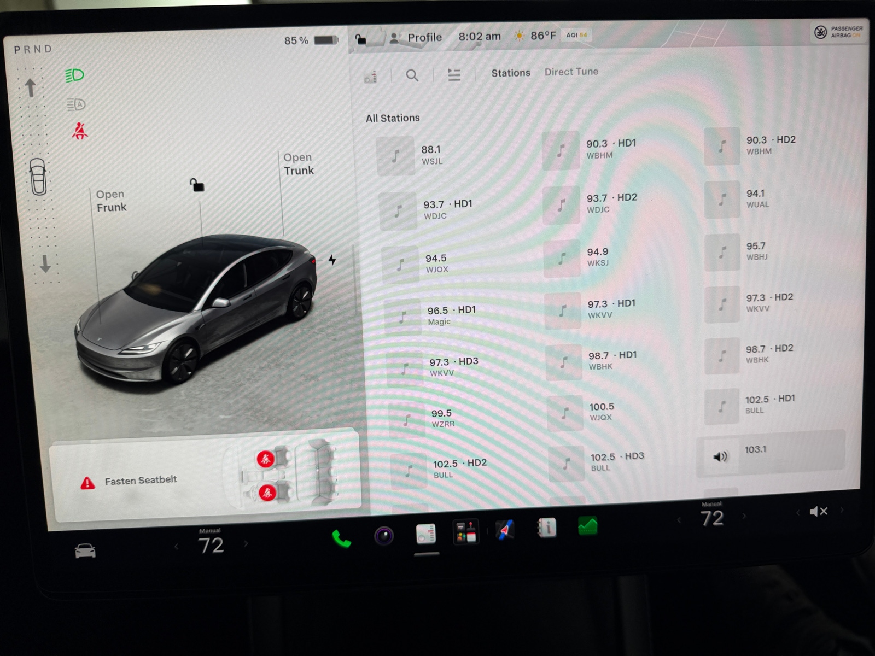Screen dimensions: 875x656
Task: Open car controls via car icon
Action: (x=85, y=551)
